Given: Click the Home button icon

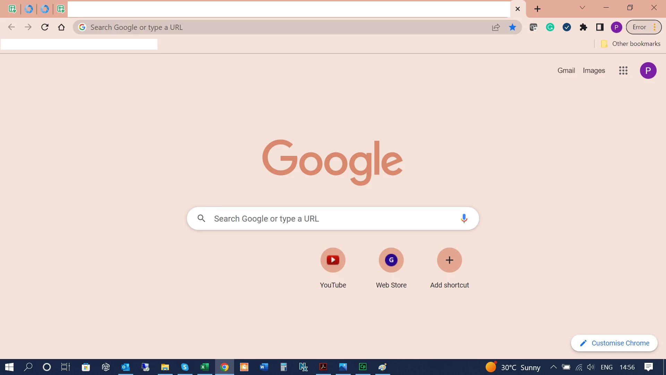Looking at the screenshot, I should pyautogui.click(x=61, y=27).
